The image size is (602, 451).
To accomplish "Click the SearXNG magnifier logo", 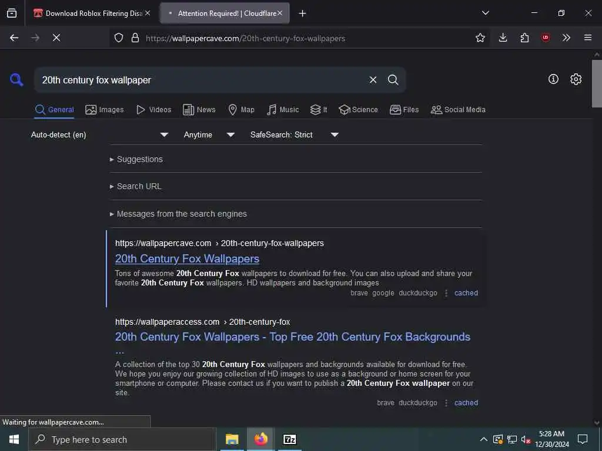I will tap(16, 80).
